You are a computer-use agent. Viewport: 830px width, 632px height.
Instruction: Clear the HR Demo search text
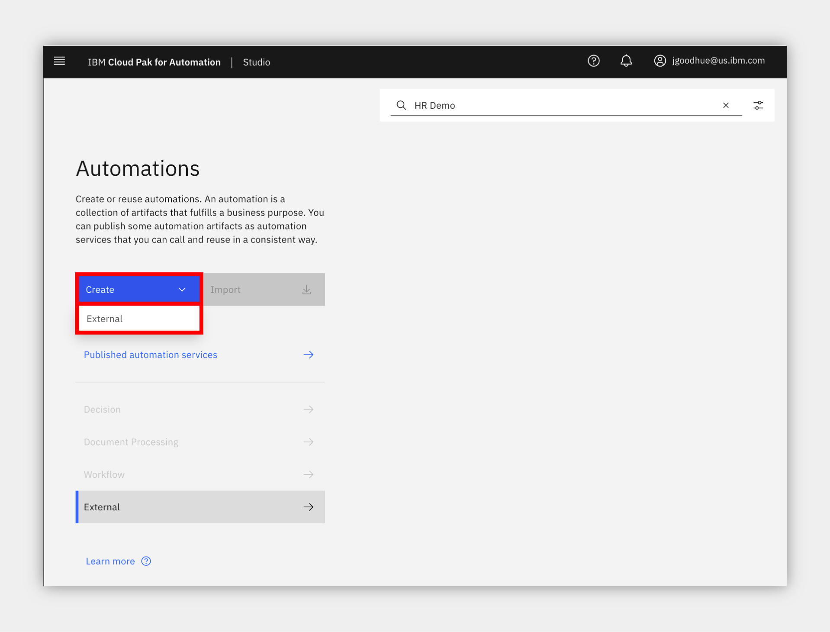(726, 105)
